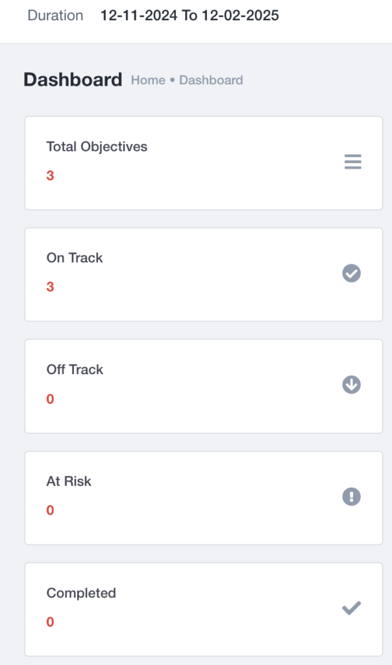Open the On Track card

click(x=203, y=275)
